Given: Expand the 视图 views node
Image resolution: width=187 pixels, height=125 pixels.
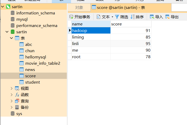Looking at the screenshot, I should point(12,89).
